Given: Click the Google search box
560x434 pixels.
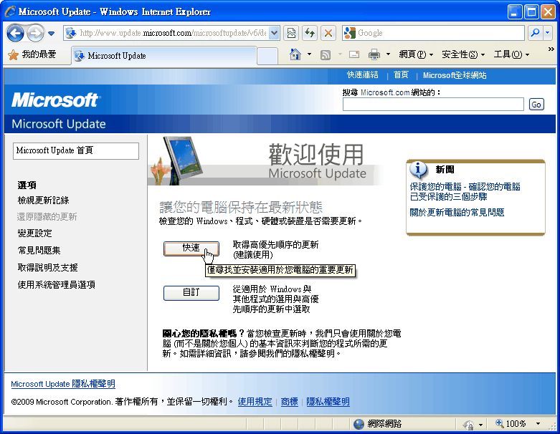Looking at the screenshot, I should click(433, 33).
